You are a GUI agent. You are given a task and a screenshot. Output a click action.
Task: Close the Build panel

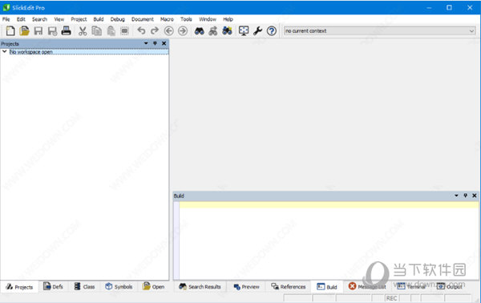(475, 196)
